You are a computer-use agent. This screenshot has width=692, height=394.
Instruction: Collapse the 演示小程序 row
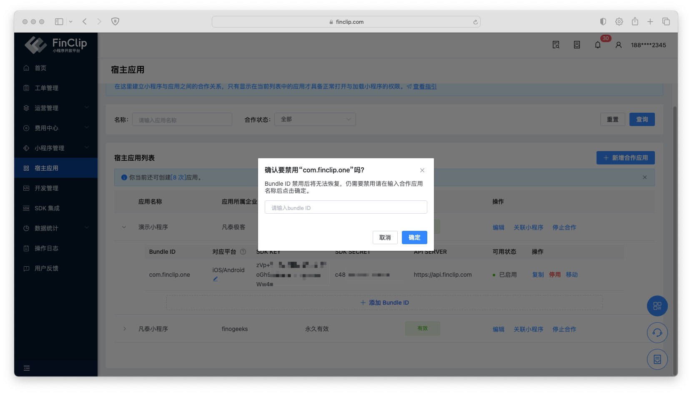tap(124, 227)
